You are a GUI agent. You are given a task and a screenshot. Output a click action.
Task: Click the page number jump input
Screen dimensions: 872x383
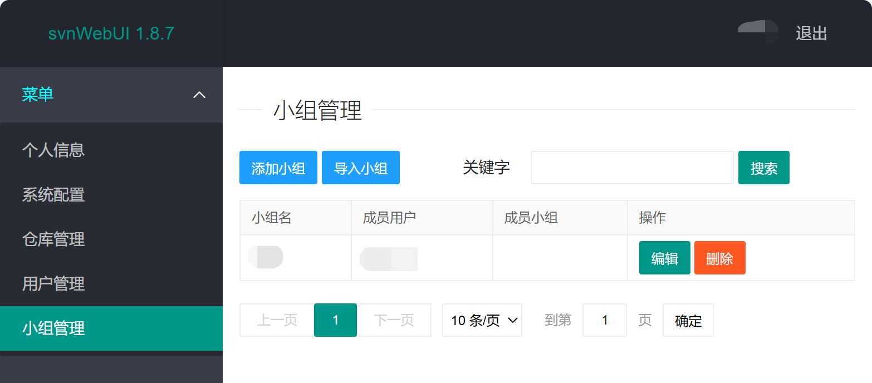[x=604, y=320]
